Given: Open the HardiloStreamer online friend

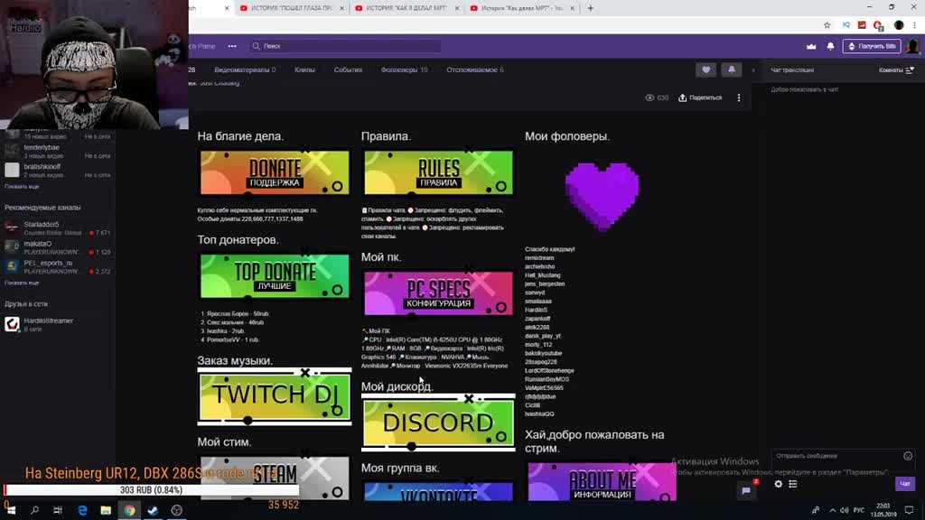Looking at the screenshot, I should point(57,324).
